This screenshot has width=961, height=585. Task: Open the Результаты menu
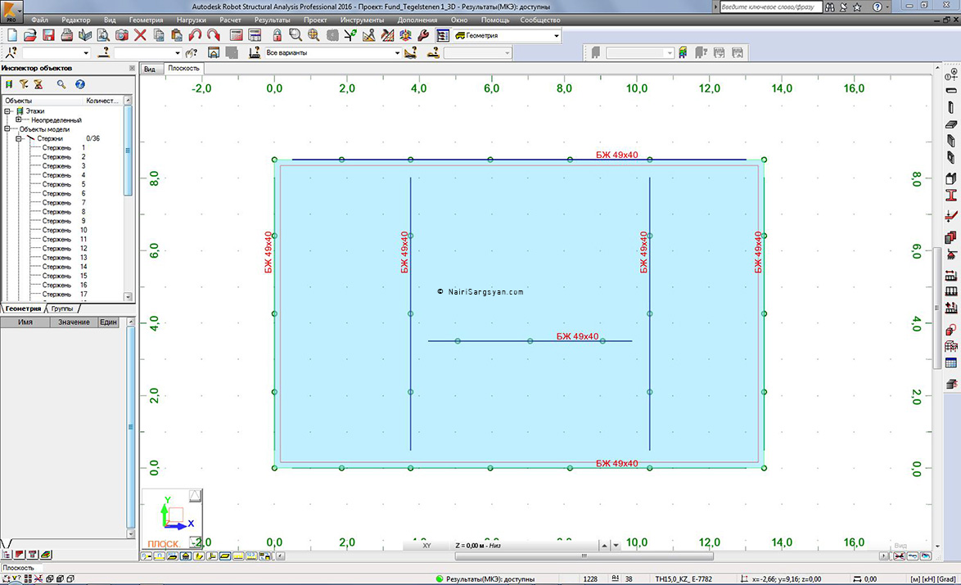(x=272, y=20)
